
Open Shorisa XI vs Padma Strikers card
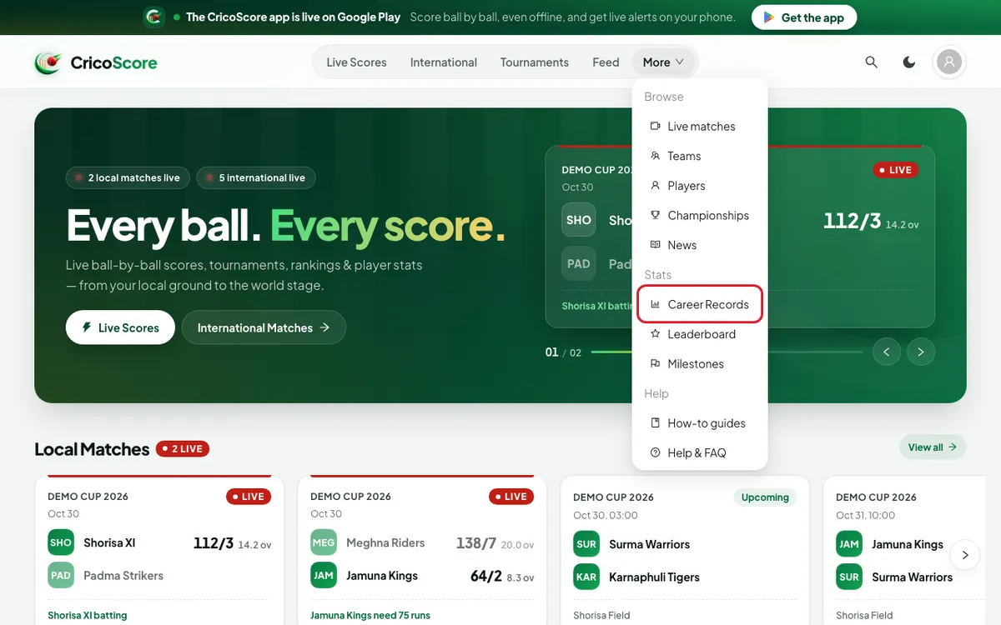tap(159, 550)
